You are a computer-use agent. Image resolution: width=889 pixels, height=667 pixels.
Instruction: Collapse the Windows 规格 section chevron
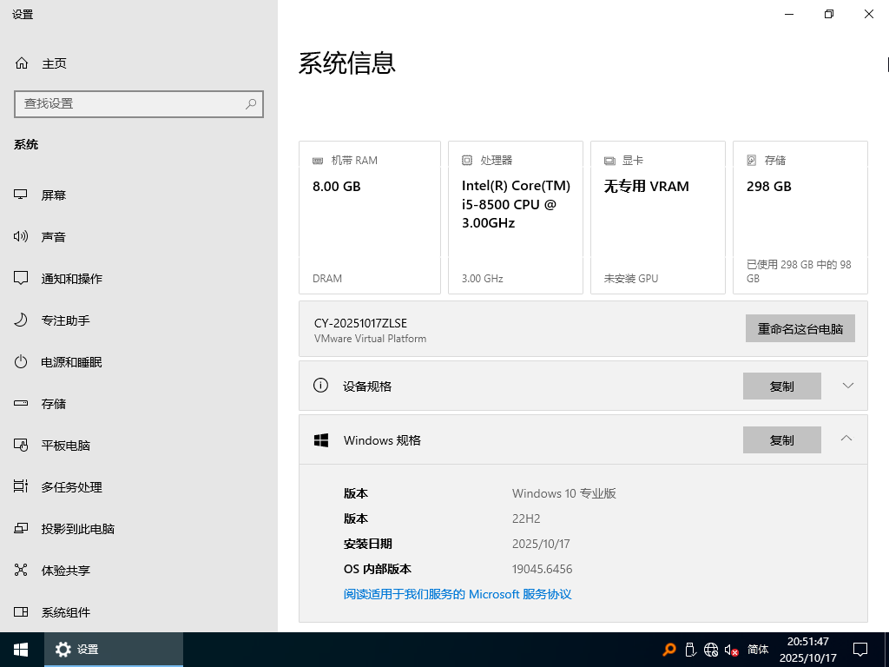[846, 439]
